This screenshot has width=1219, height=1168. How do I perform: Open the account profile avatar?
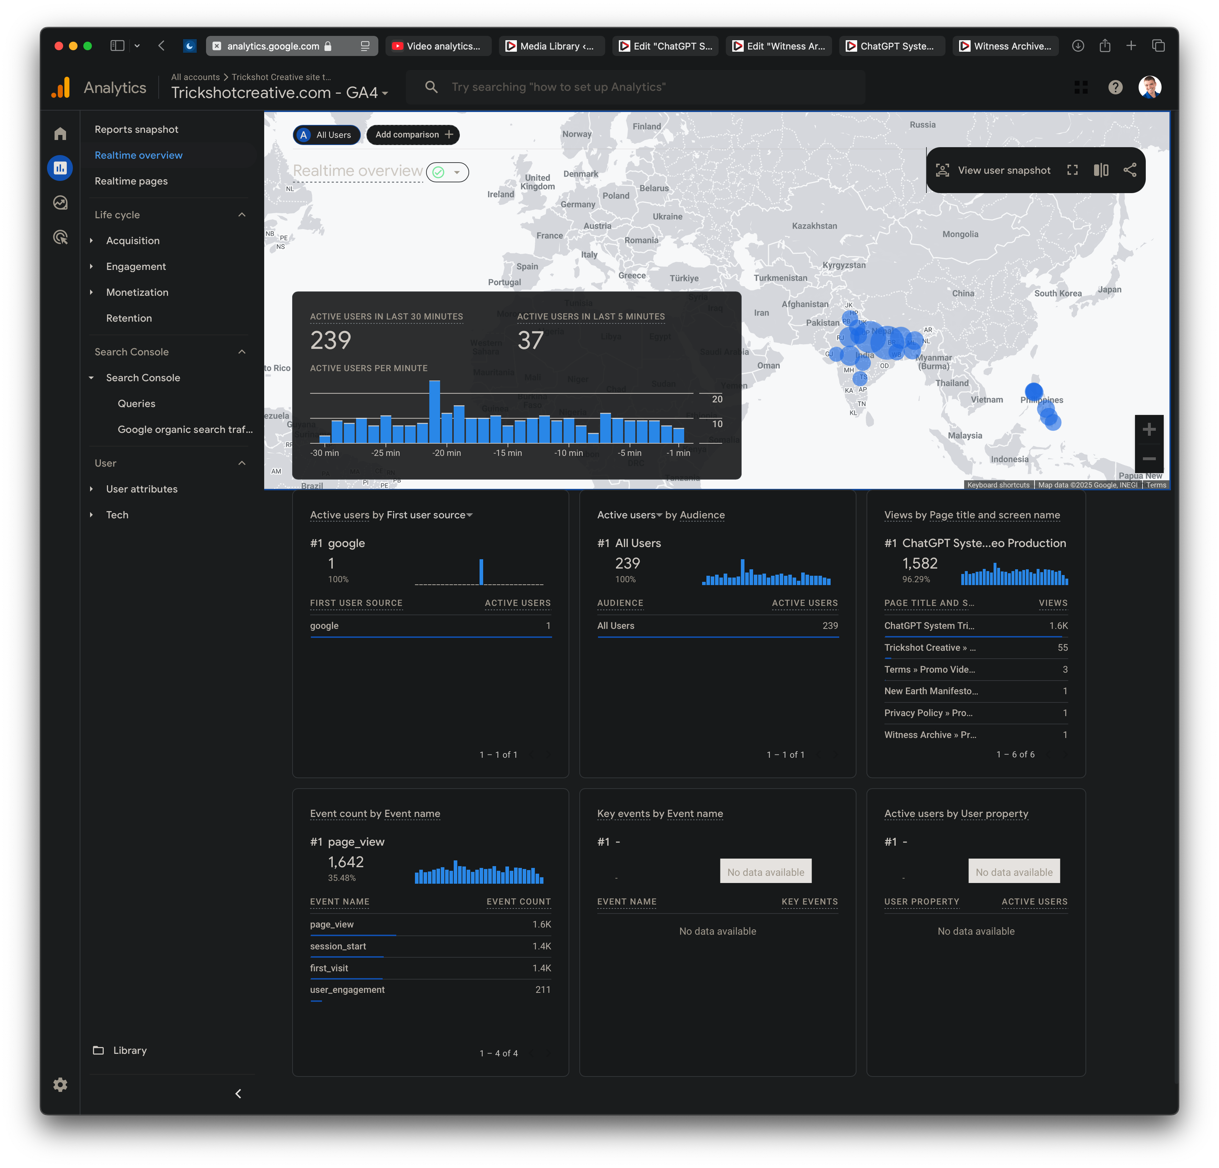click(x=1150, y=87)
